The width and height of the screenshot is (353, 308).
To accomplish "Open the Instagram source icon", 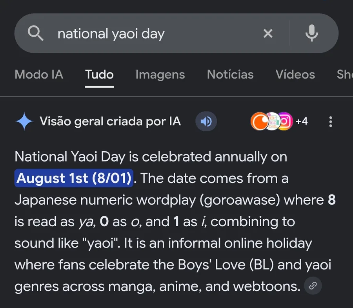I will tap(286, 121).
